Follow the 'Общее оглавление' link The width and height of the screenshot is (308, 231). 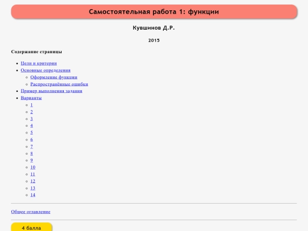(x=31, y=212)
